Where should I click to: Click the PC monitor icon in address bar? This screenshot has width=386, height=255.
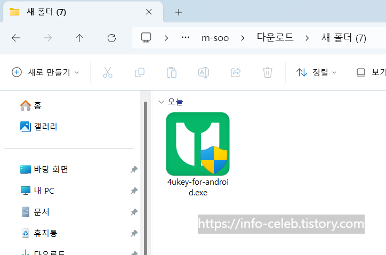pyautogui.click(x=146, y=38)
